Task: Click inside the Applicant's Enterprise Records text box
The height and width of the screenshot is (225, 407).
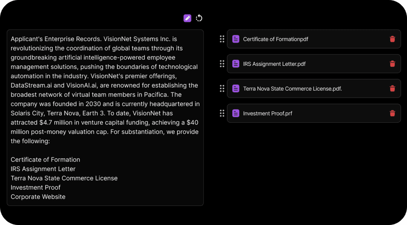Action: (x=105, y=118)
